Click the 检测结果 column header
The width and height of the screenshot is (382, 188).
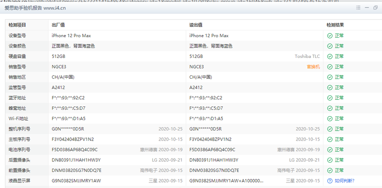pyautogui.click(x=335, y=25)
